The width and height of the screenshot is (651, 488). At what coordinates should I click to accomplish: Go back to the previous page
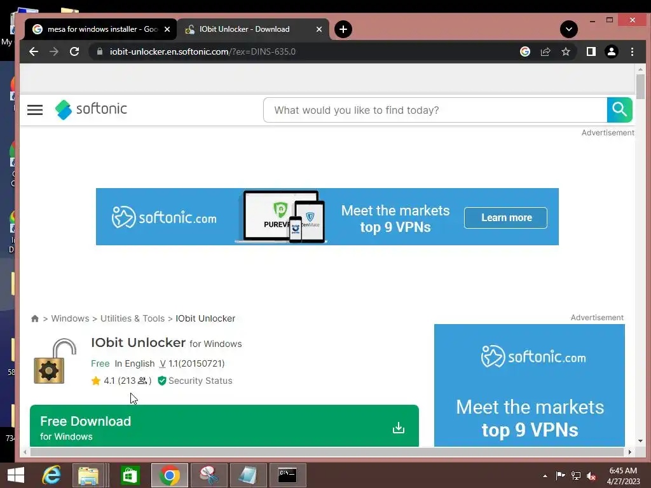tap(34, 51)
